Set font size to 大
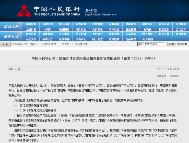Screen dimensions: 189x143 click(x=16, y=69)
